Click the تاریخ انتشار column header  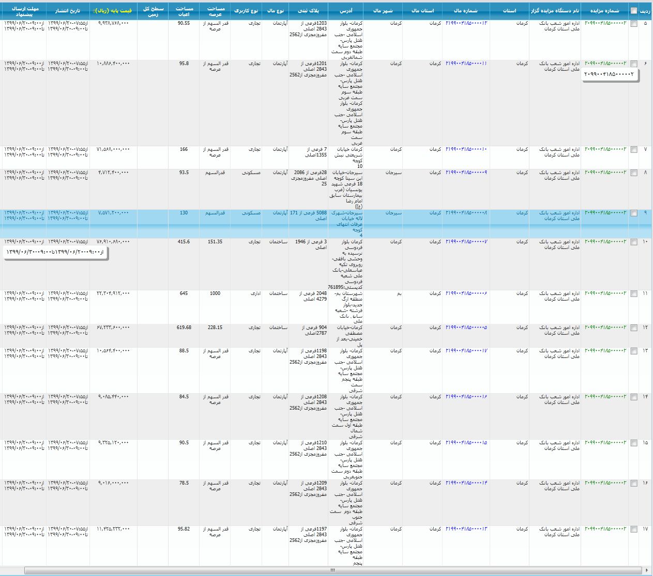coord(68,11)
